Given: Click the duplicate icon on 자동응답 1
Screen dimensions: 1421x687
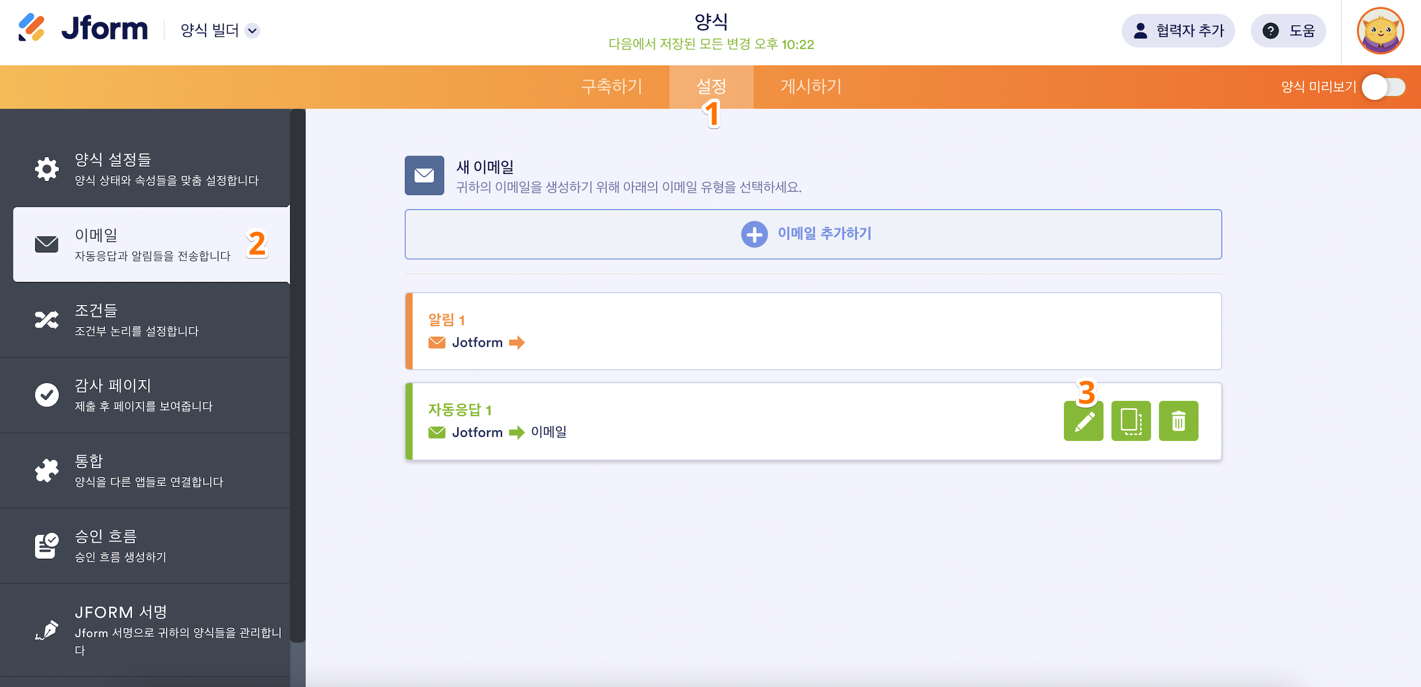Looking at the screenshot, I should tap(1130, 421).
